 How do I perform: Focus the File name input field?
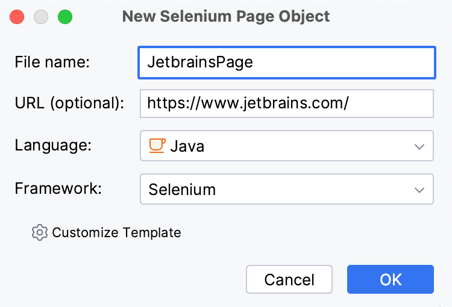tap(337, 63)
